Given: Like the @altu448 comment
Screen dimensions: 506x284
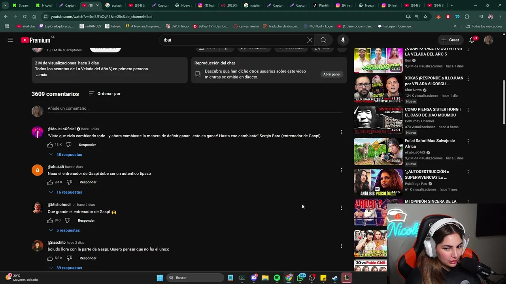Looking at the screenshot, I should click(x=50, y=182).
